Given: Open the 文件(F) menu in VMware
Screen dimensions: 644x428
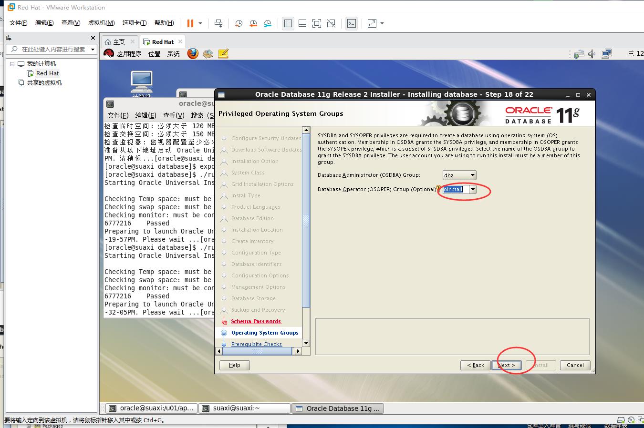Looking at the screenshot, I should click(x=19, y=23).
